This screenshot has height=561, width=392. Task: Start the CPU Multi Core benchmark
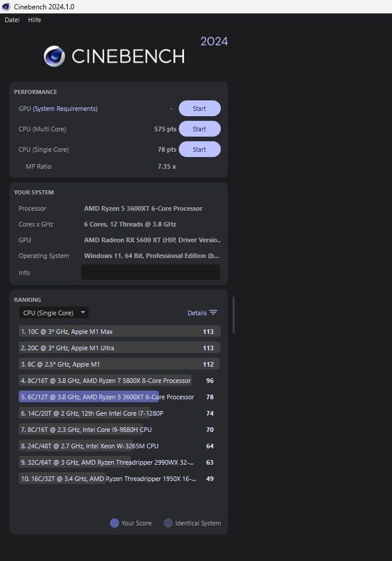click(199, 129)
